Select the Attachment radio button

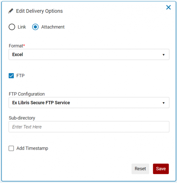pyautogui.click(x=35, y=27)
